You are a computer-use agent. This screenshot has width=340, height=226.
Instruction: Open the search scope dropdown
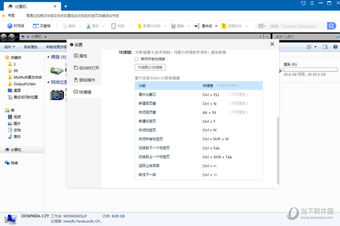pyautogui.click(x=262, y=26)
